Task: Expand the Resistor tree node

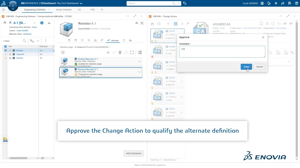Action: [10, 50]
